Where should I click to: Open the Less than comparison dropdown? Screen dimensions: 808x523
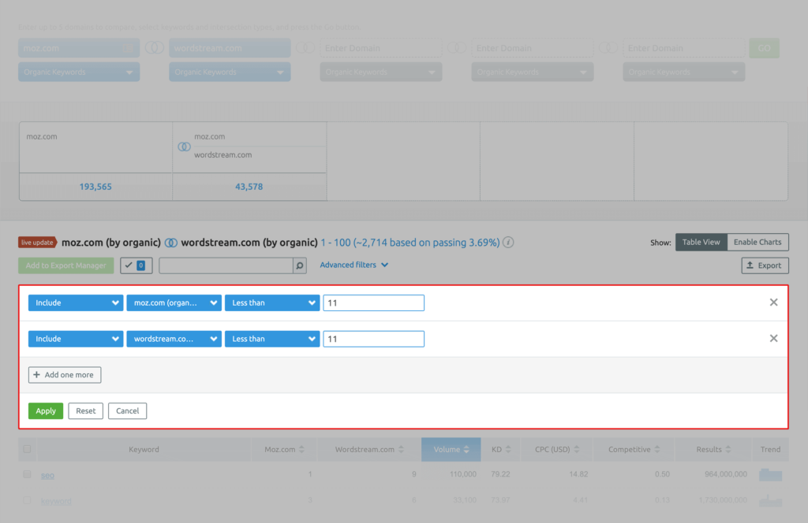[271, 302]
